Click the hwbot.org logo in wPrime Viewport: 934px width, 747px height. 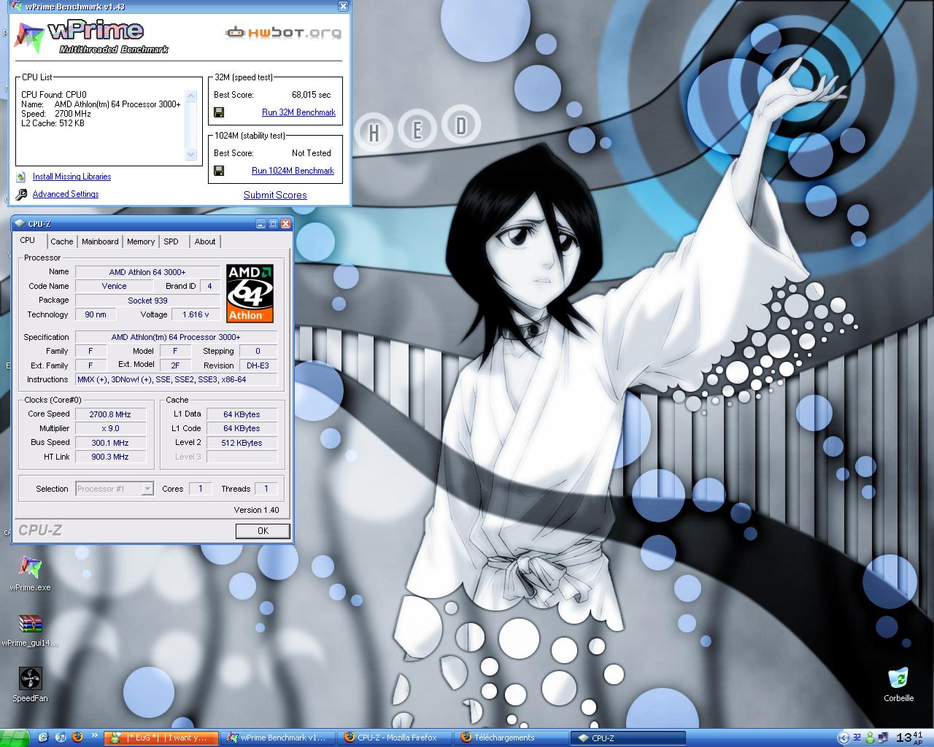283,33
